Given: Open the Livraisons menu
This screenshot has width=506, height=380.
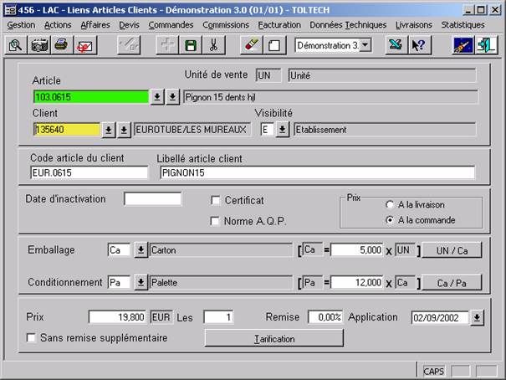Looking at the screenshot, I should tap(414, 25).
